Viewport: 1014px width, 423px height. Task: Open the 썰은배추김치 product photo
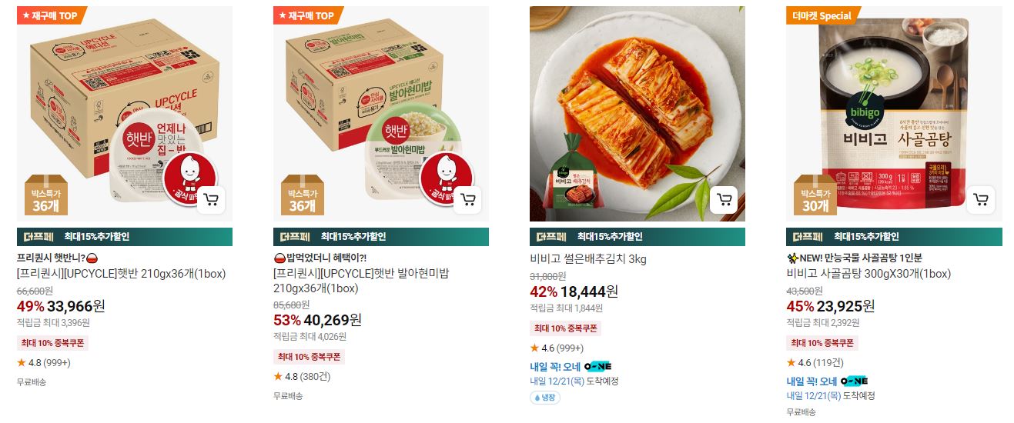[638, 114]
